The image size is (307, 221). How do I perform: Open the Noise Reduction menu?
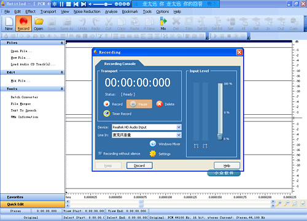87,12
